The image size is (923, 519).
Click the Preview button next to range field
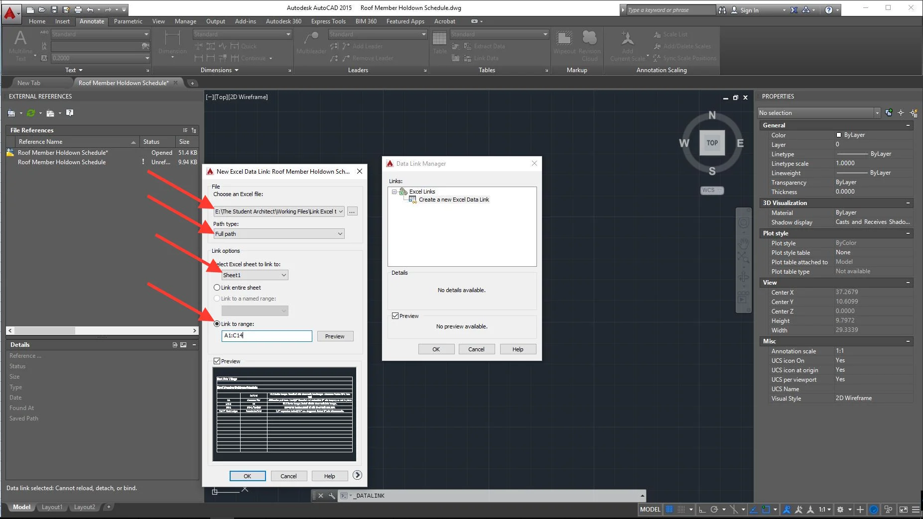[x=335, y=336]
